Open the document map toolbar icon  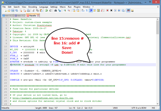click(x=98, y=11)
